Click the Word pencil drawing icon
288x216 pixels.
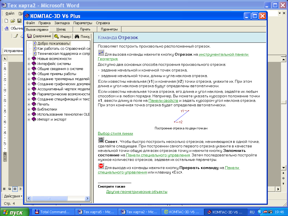16,36
